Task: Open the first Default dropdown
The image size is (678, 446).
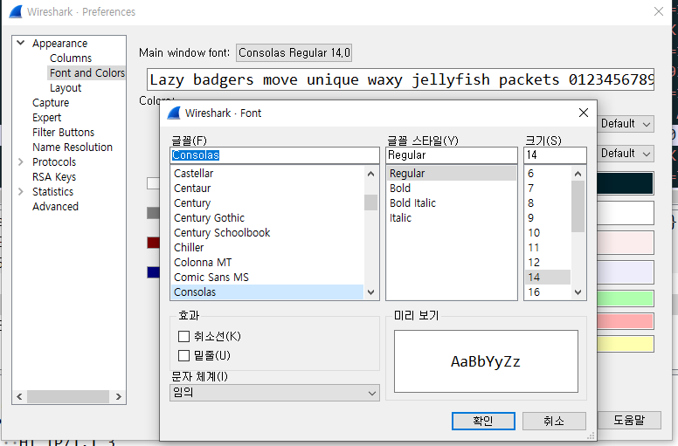Action: [626, 124]
